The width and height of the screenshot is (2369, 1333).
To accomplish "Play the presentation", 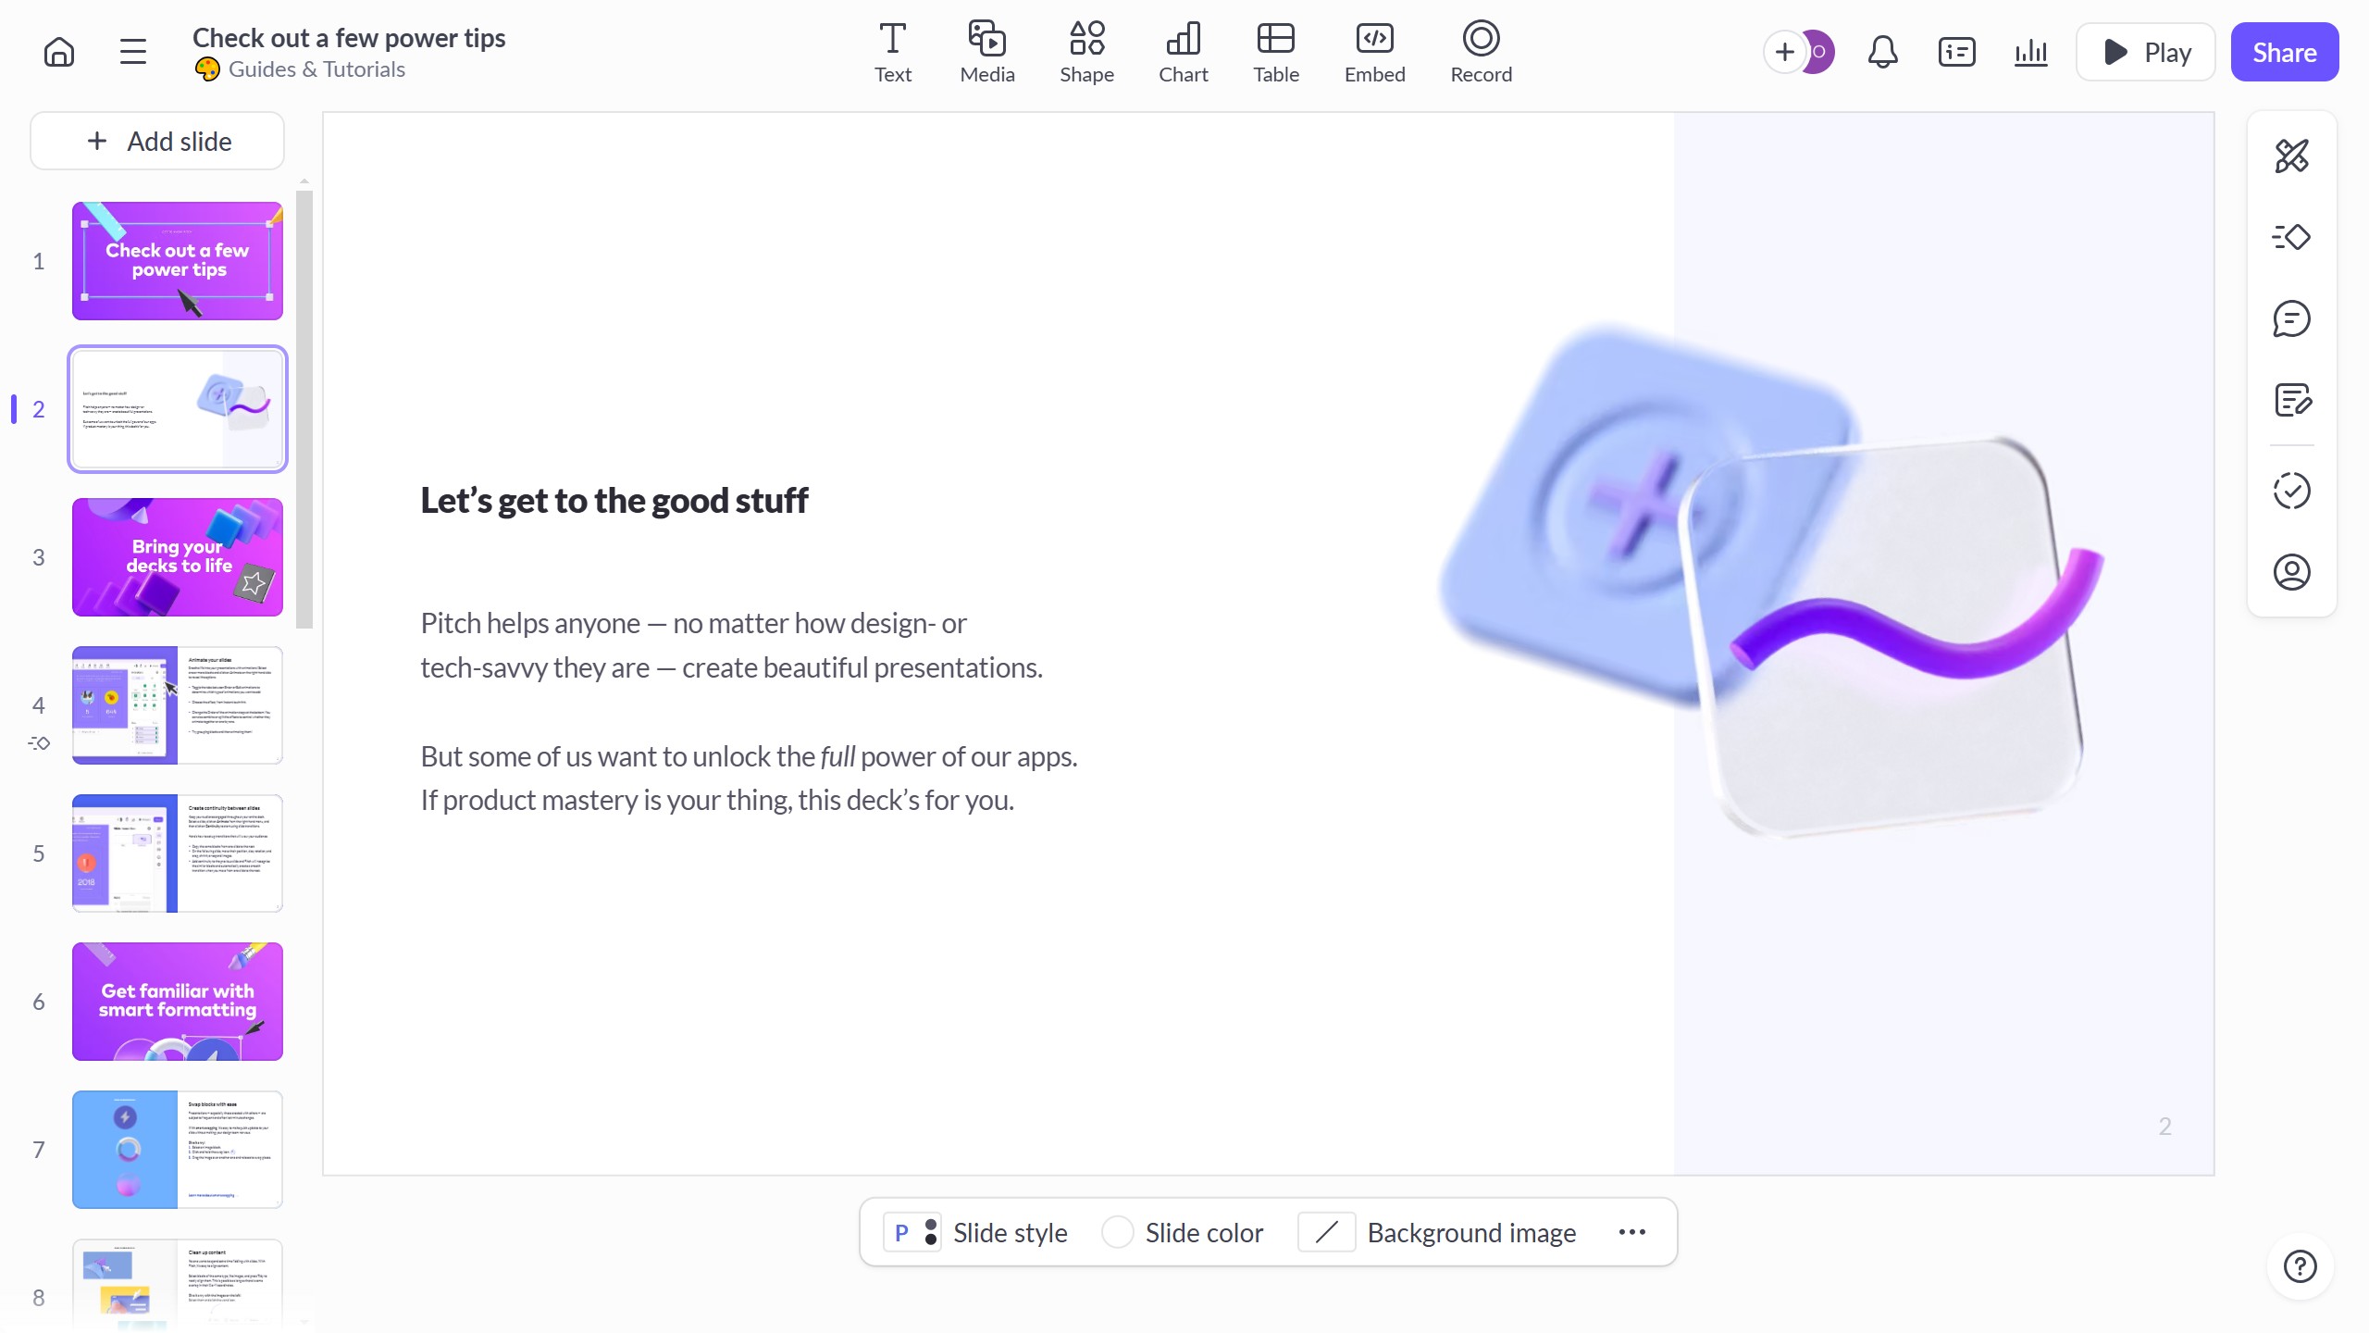I will point(2146,53).
